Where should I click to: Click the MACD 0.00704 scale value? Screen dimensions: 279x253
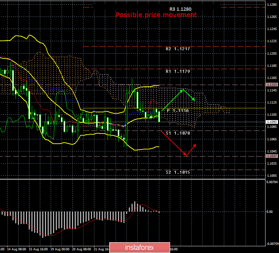tap(272, 182)
